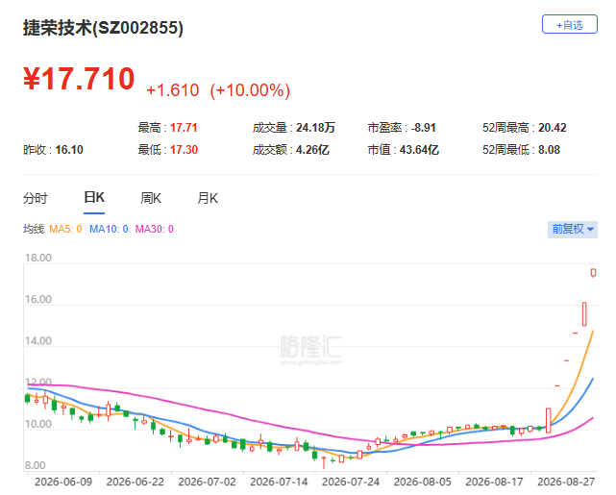Click the 均线 moving average label

[x=34, y=229]
